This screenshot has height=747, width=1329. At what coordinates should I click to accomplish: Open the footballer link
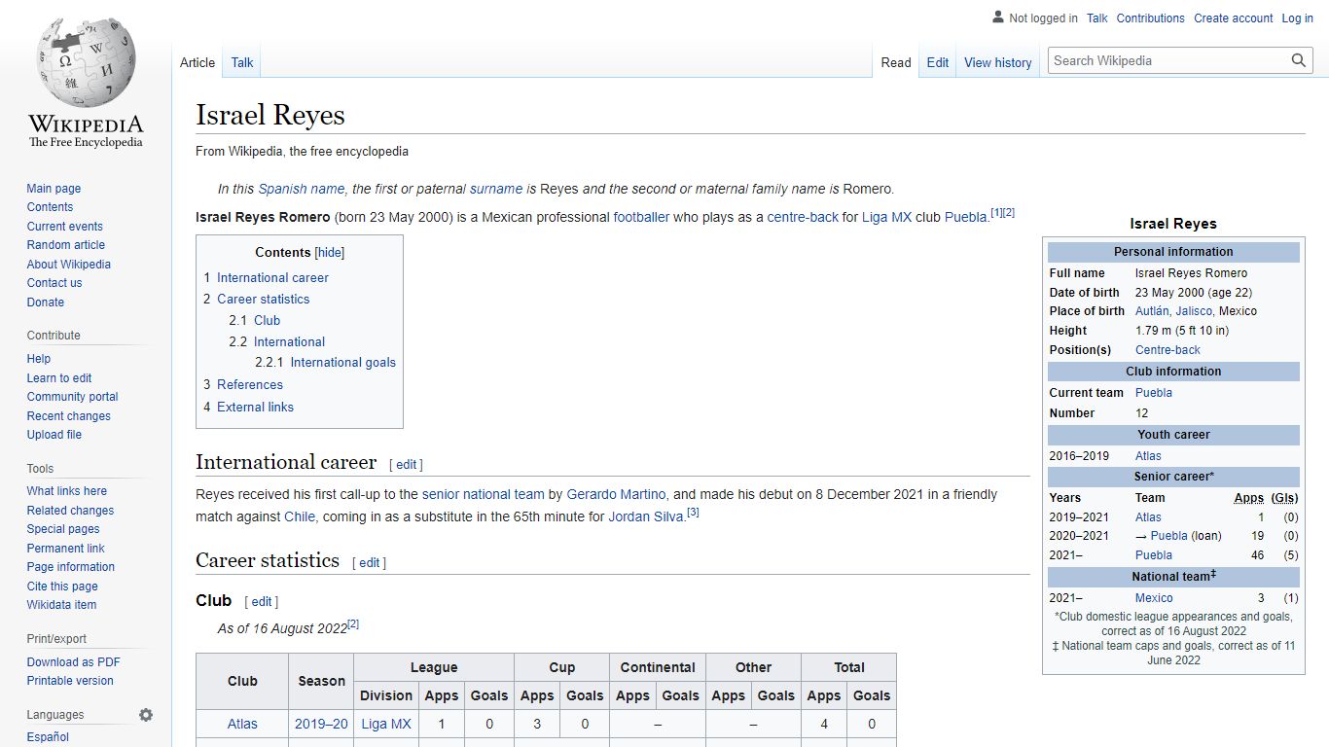641,218
